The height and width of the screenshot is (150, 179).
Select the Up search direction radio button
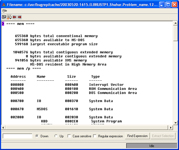56,136
